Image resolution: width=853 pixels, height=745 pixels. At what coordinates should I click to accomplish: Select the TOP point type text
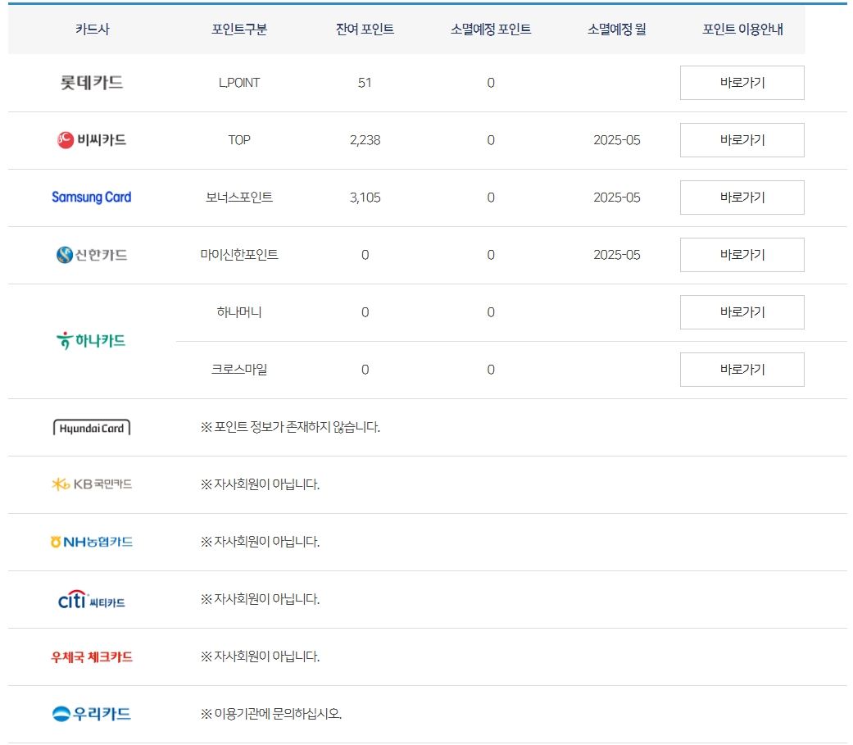[239, 140]
